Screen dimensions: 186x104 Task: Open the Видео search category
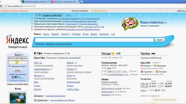tap(94, 34)
